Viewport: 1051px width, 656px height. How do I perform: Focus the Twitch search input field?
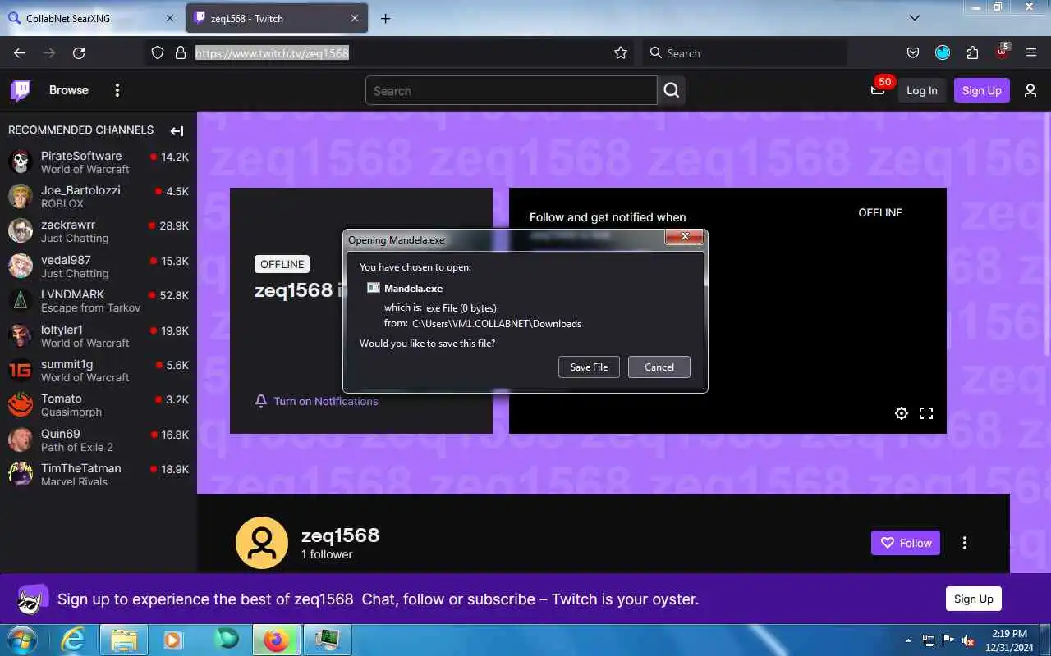(511, 90)
